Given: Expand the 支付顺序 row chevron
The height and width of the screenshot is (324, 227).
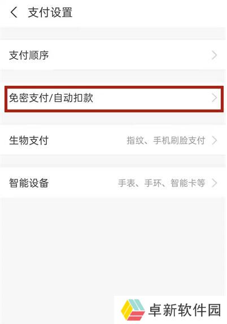Looking at the screenshot, I should tap(215, 55).
